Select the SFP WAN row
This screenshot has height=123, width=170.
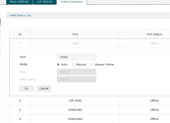(90, 101)
